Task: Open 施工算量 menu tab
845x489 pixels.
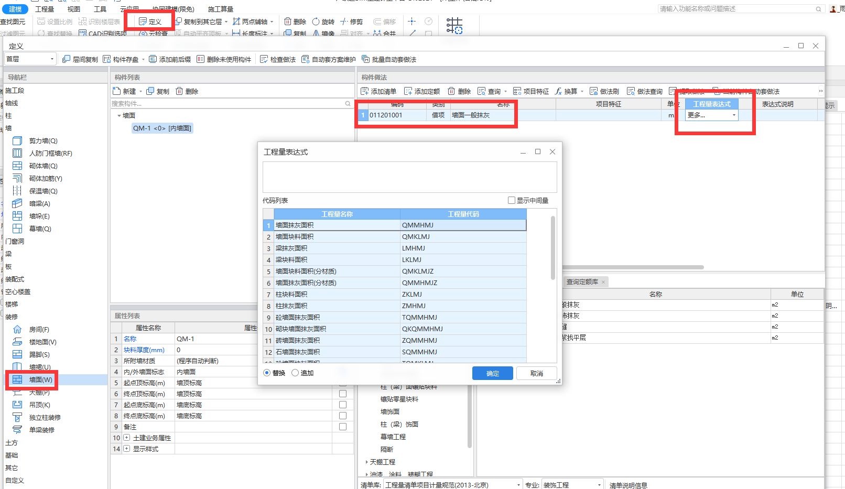Action: 221,9
